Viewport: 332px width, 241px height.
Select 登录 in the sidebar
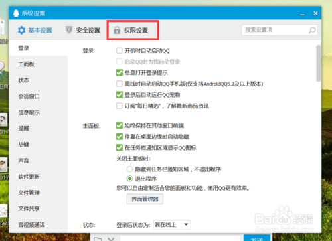coord(39,48)
